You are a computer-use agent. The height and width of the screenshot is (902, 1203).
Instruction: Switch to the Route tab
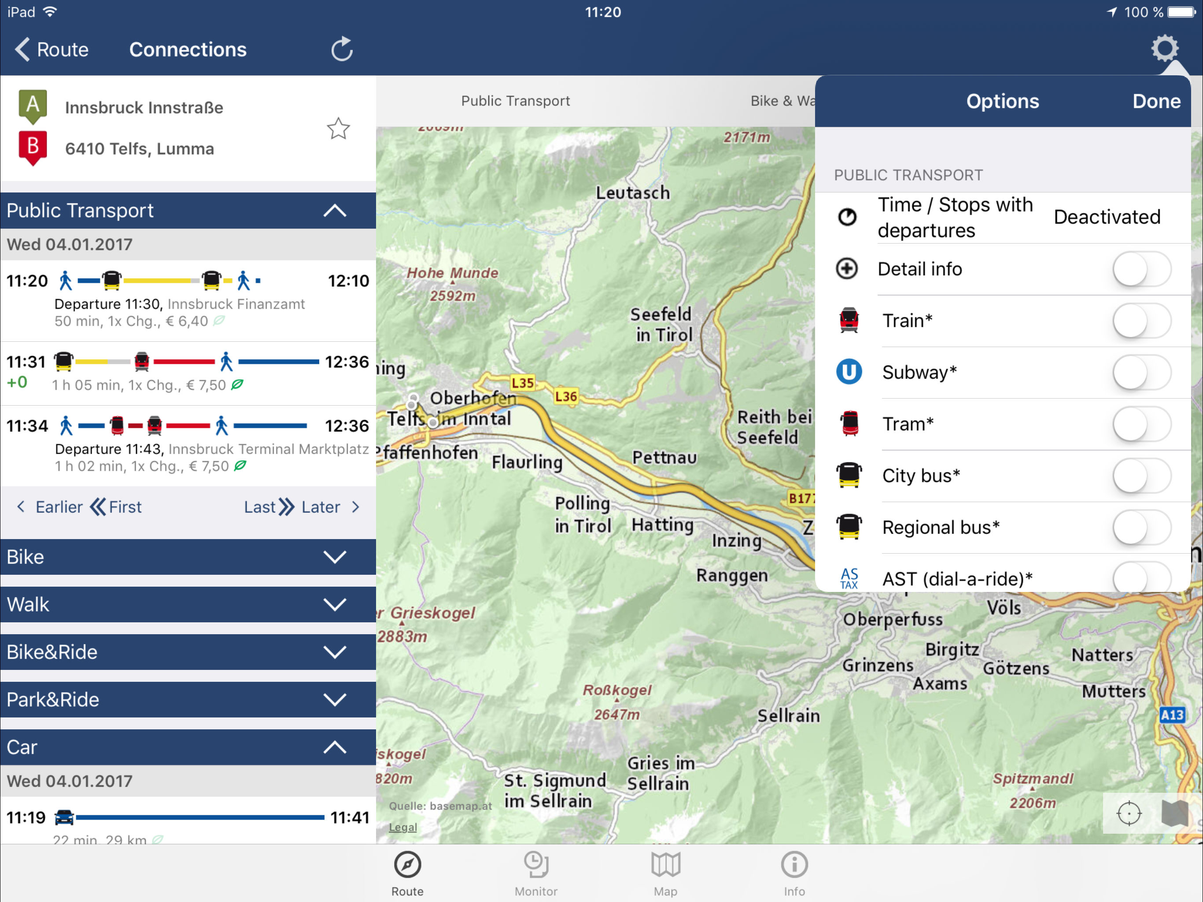tap(407, 874)
